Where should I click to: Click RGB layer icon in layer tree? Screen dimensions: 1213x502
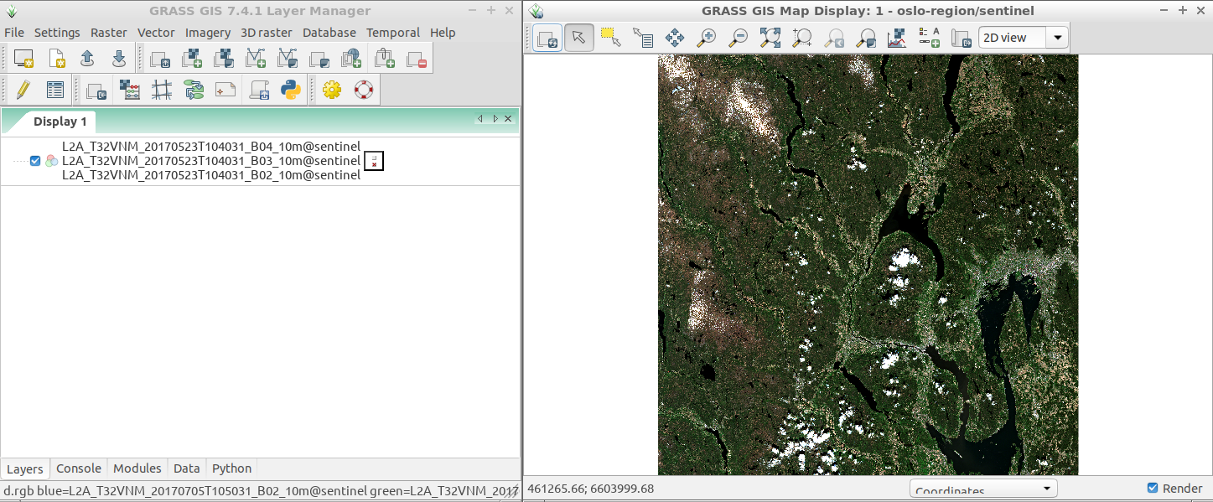(51, 161)
